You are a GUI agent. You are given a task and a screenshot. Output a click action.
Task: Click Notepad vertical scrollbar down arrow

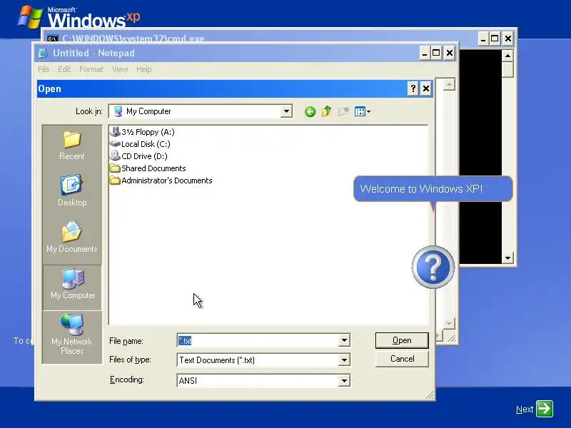pos(449,323)
